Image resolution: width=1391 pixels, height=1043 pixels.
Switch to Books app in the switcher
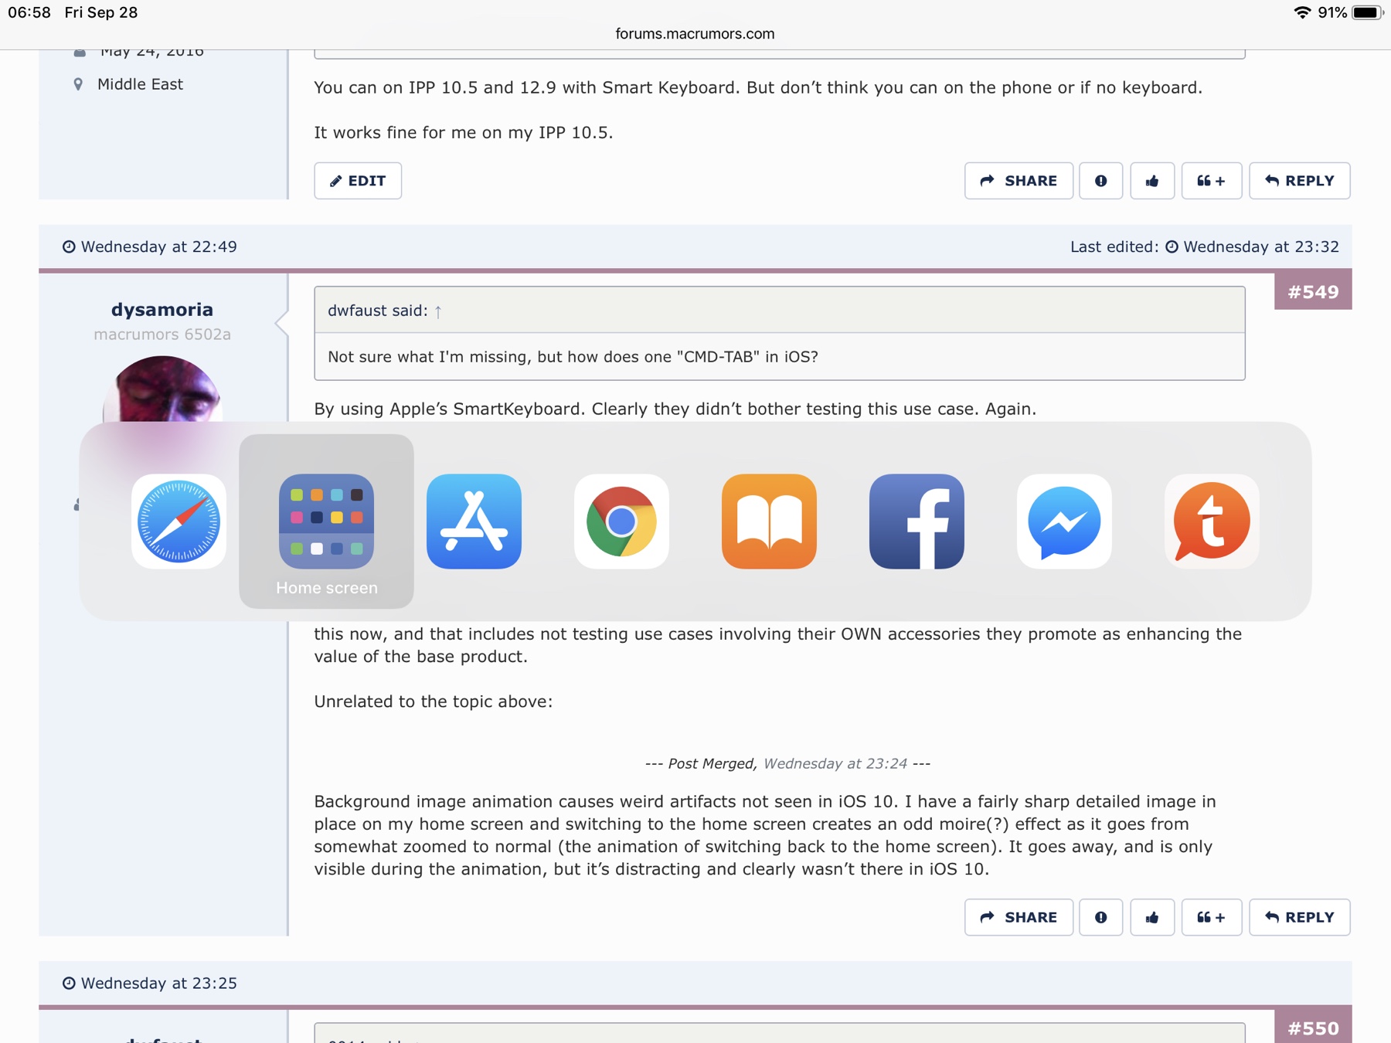tap(769, 521)
